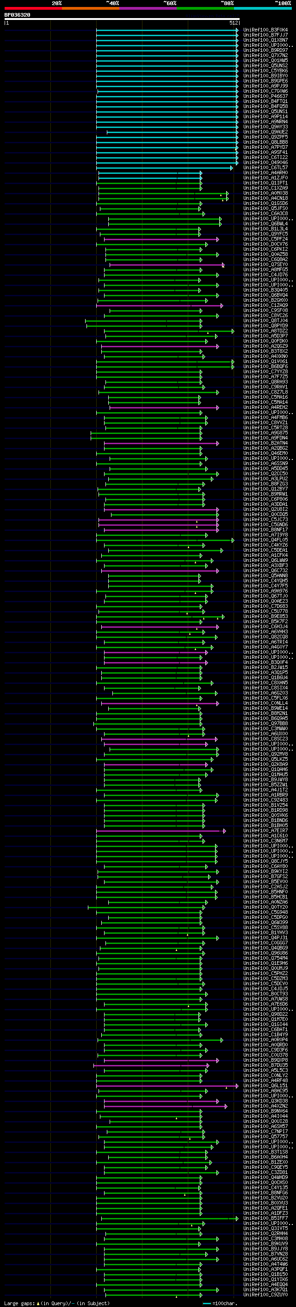Open hit UniRef100_Q2CC50
296x1307 pixels.
pyautogui.click(x=265, y=473)
